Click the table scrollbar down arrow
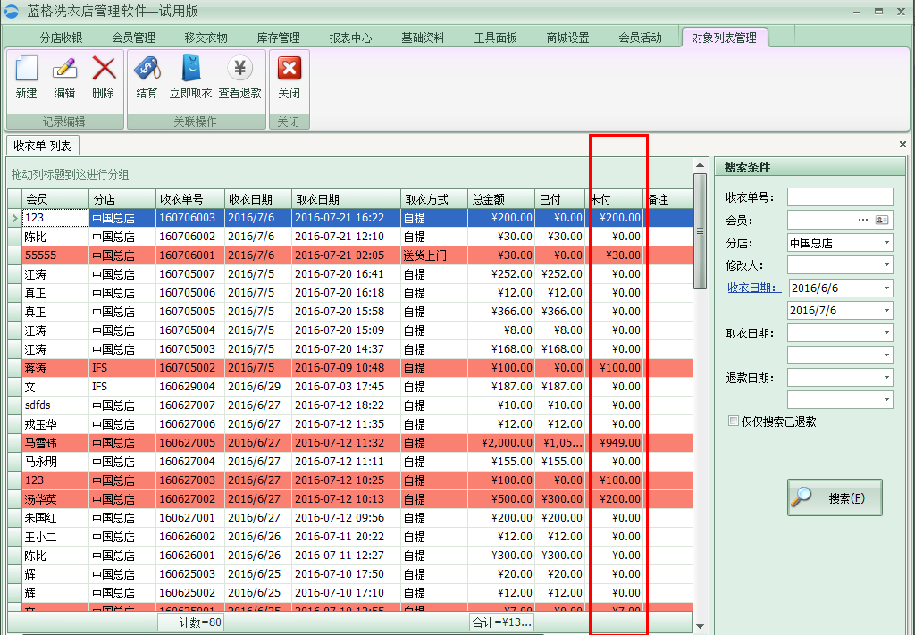Viewport: 915px width, 635px height. 701,626
